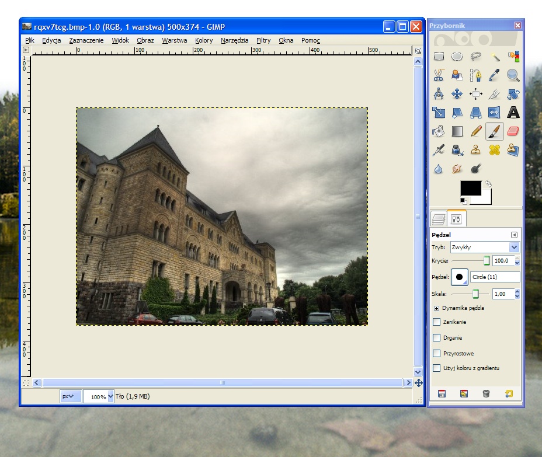Select the Text tool
The width and height of the screenshot is (542, 457).
(x=513, y=113)
